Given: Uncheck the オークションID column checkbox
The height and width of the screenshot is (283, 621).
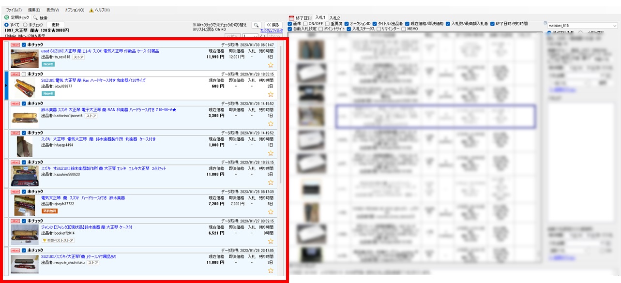Looking at the screenshot, I should [x=347, y=24].
